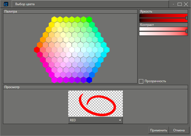This screenshot has width=191, height=136.
Task: Open the RED color name dropdown
Action: pos(93,120)
